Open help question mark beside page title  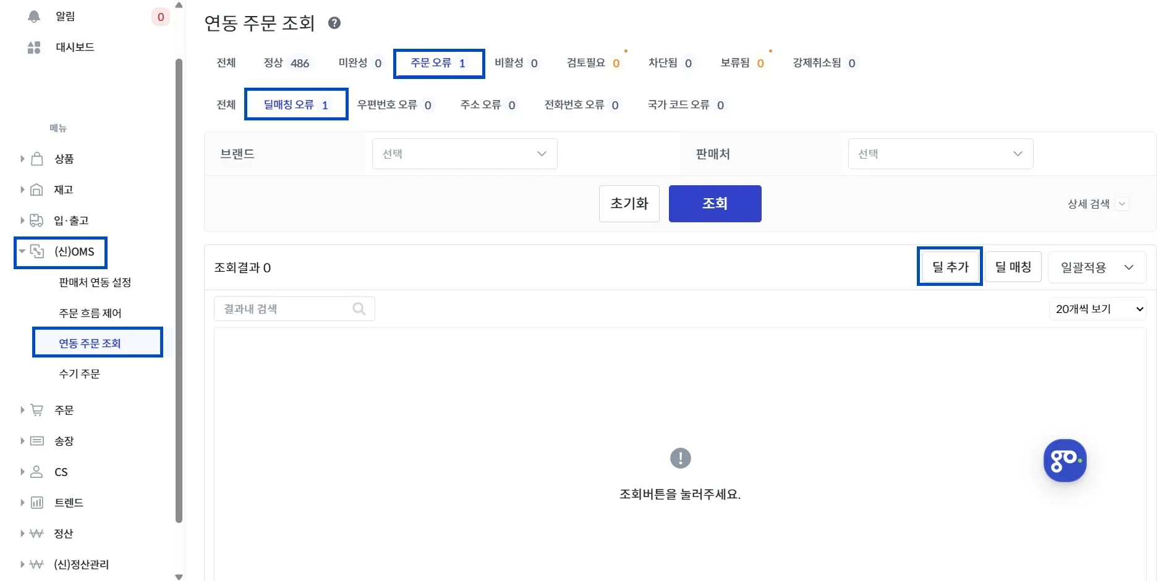[334, 23]
